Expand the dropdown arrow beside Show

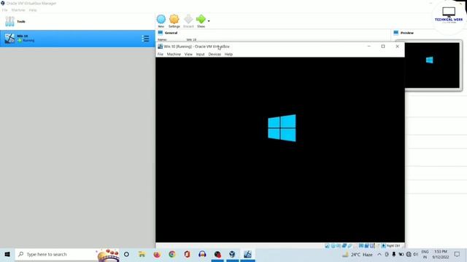[x=209, y=21]
